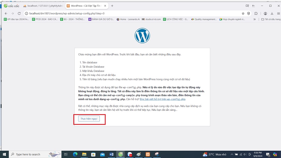Open the browser main menu
This screenshot has width=281, height=158.
click(278, 13)
